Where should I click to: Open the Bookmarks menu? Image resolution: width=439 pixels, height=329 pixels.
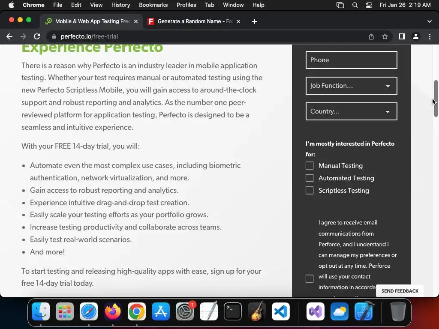pos(153,5)
